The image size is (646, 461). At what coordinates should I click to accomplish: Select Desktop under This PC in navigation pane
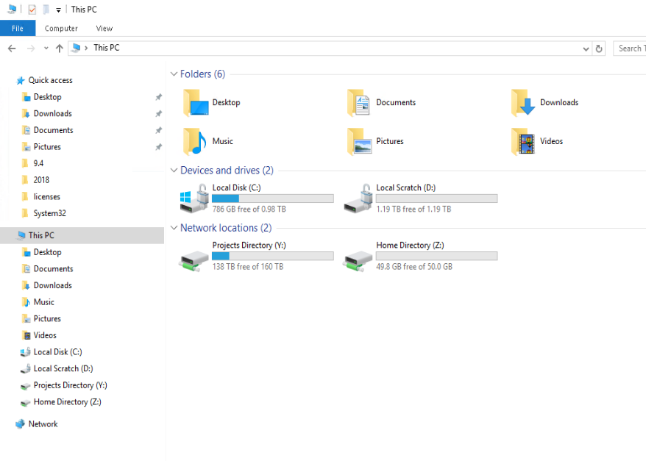coord(47,252)
